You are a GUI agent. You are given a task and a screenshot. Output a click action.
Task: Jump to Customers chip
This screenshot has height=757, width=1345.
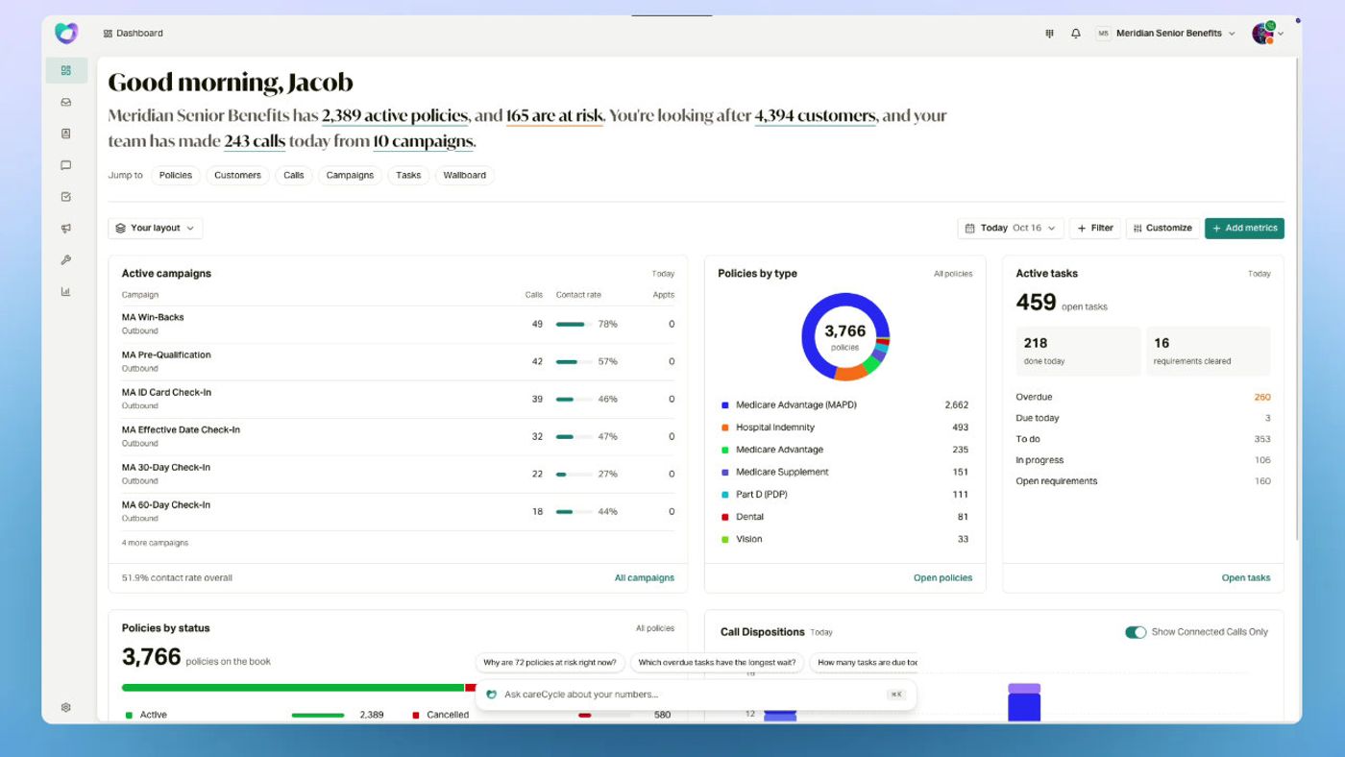(x=237, y=176)
